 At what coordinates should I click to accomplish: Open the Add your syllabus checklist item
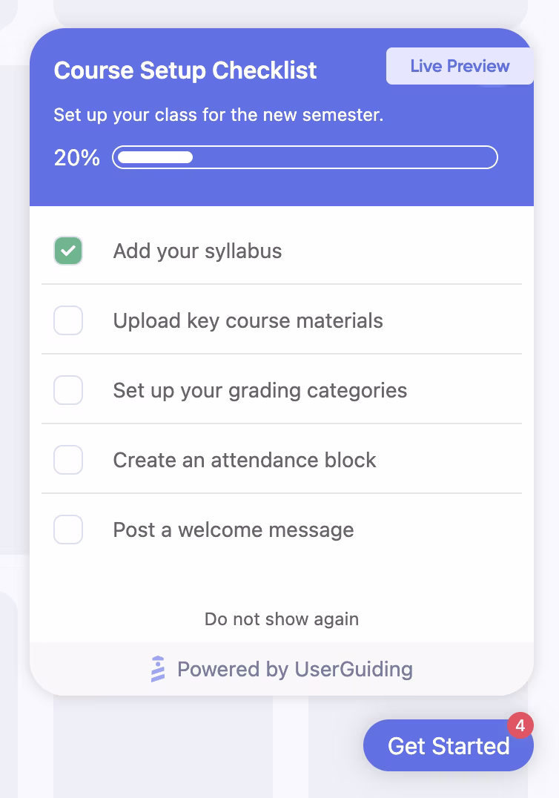(197, 251)
